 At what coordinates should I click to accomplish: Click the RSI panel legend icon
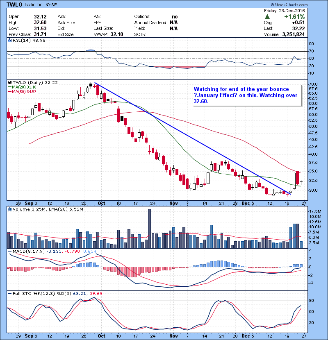pos(9,40)
